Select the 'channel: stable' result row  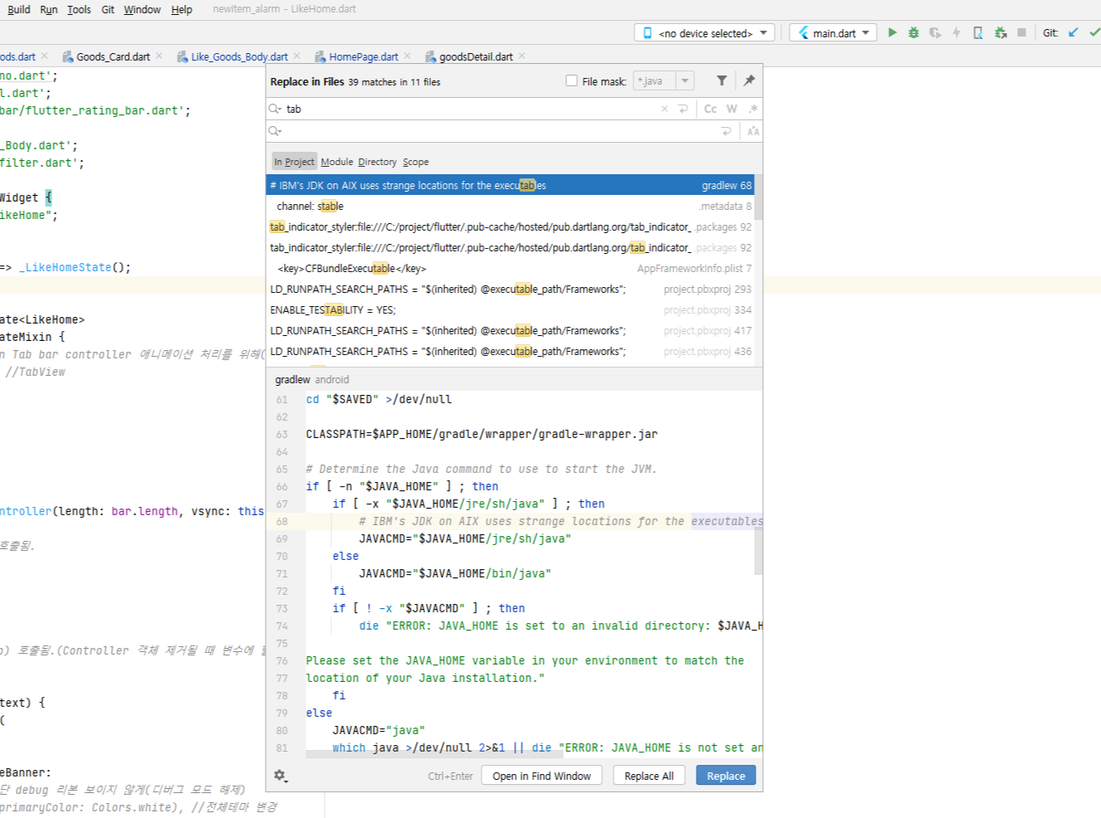pos(510,206)
